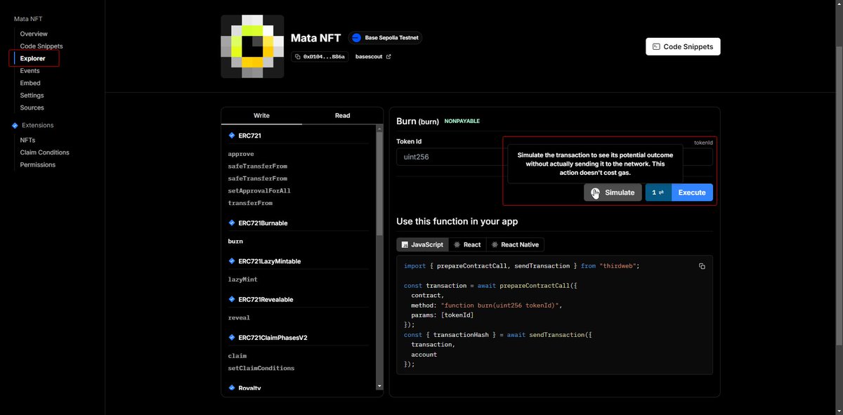Image resolution: width=843 pixels, height=415 pixels.
Task: Select the transferFrom function
Action: (x=250, y=203)
